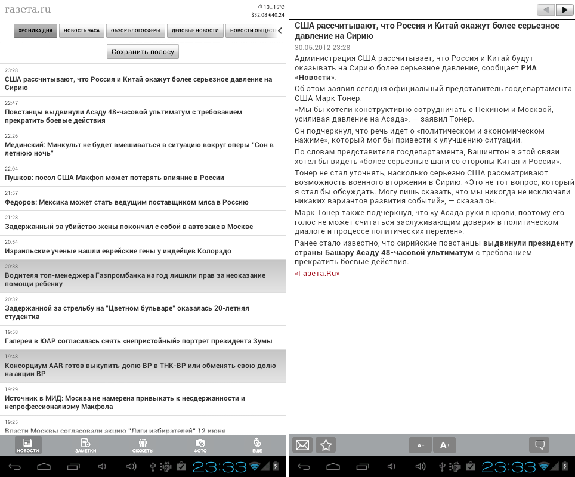The image size is (575, 477).
Task: Tap the ЕЩЕ (more) icon
Action: click(x=257, y=445)
